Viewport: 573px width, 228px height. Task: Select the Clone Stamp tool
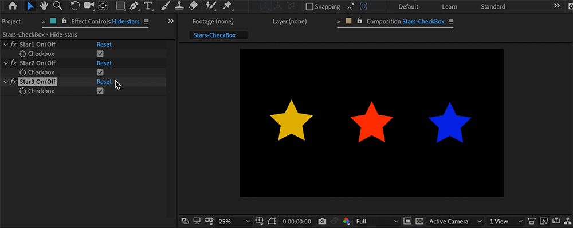pos(179,6)
